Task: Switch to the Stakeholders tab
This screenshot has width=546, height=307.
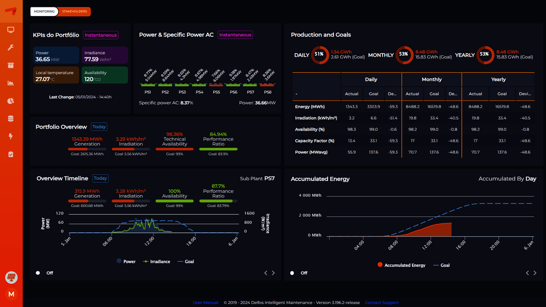Action: [75, 12]
